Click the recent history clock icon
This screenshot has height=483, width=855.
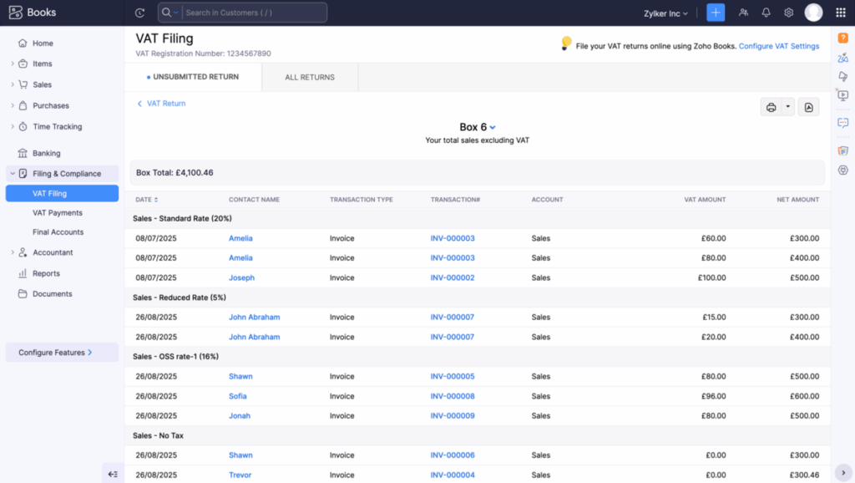(139, 13)
